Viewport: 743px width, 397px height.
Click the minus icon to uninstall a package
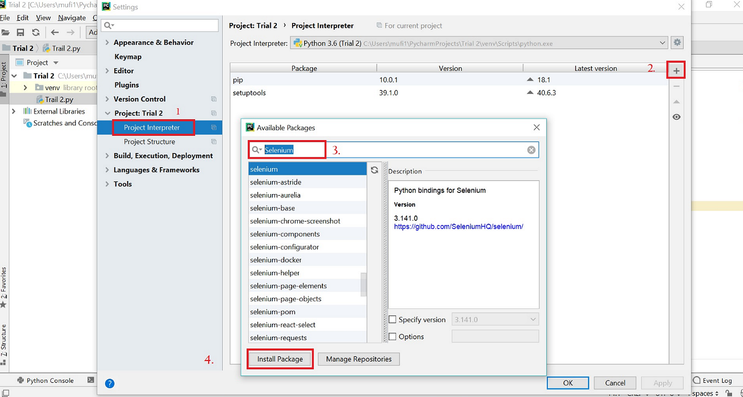pyautogui.click(x=676, y=86)
